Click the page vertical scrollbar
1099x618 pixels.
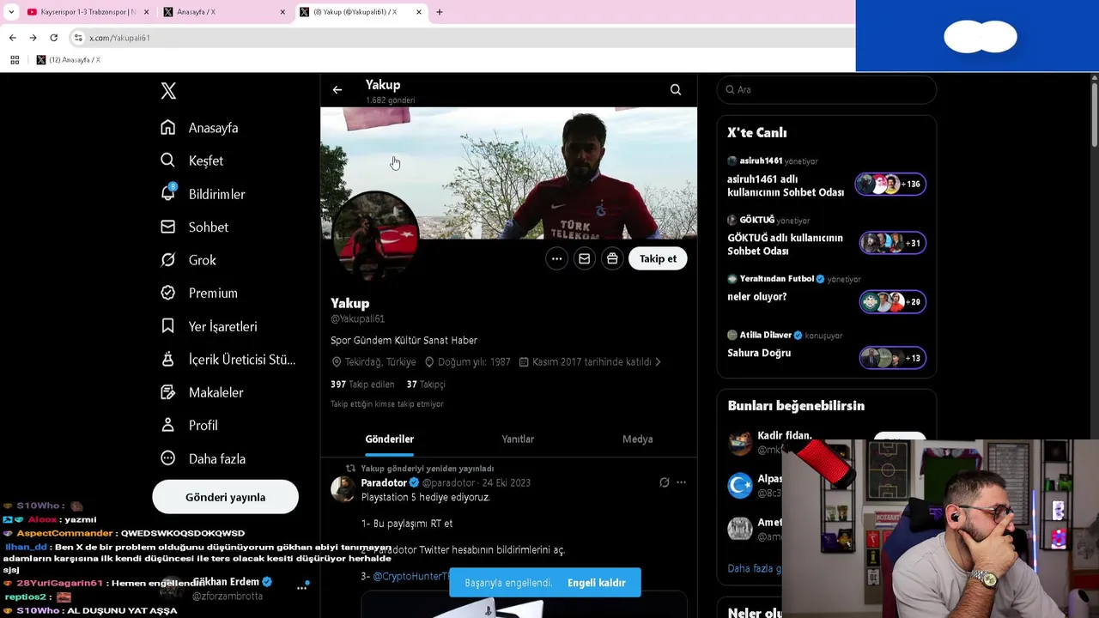pyautogui.click(x=1094, y=116)
